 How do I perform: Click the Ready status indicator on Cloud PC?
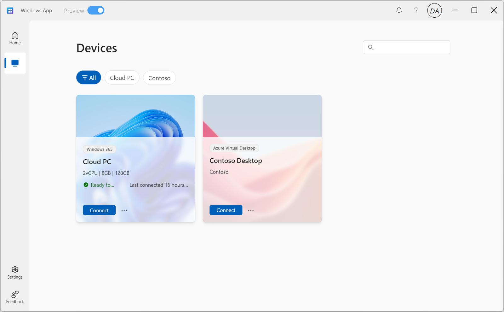pos(86,185)
